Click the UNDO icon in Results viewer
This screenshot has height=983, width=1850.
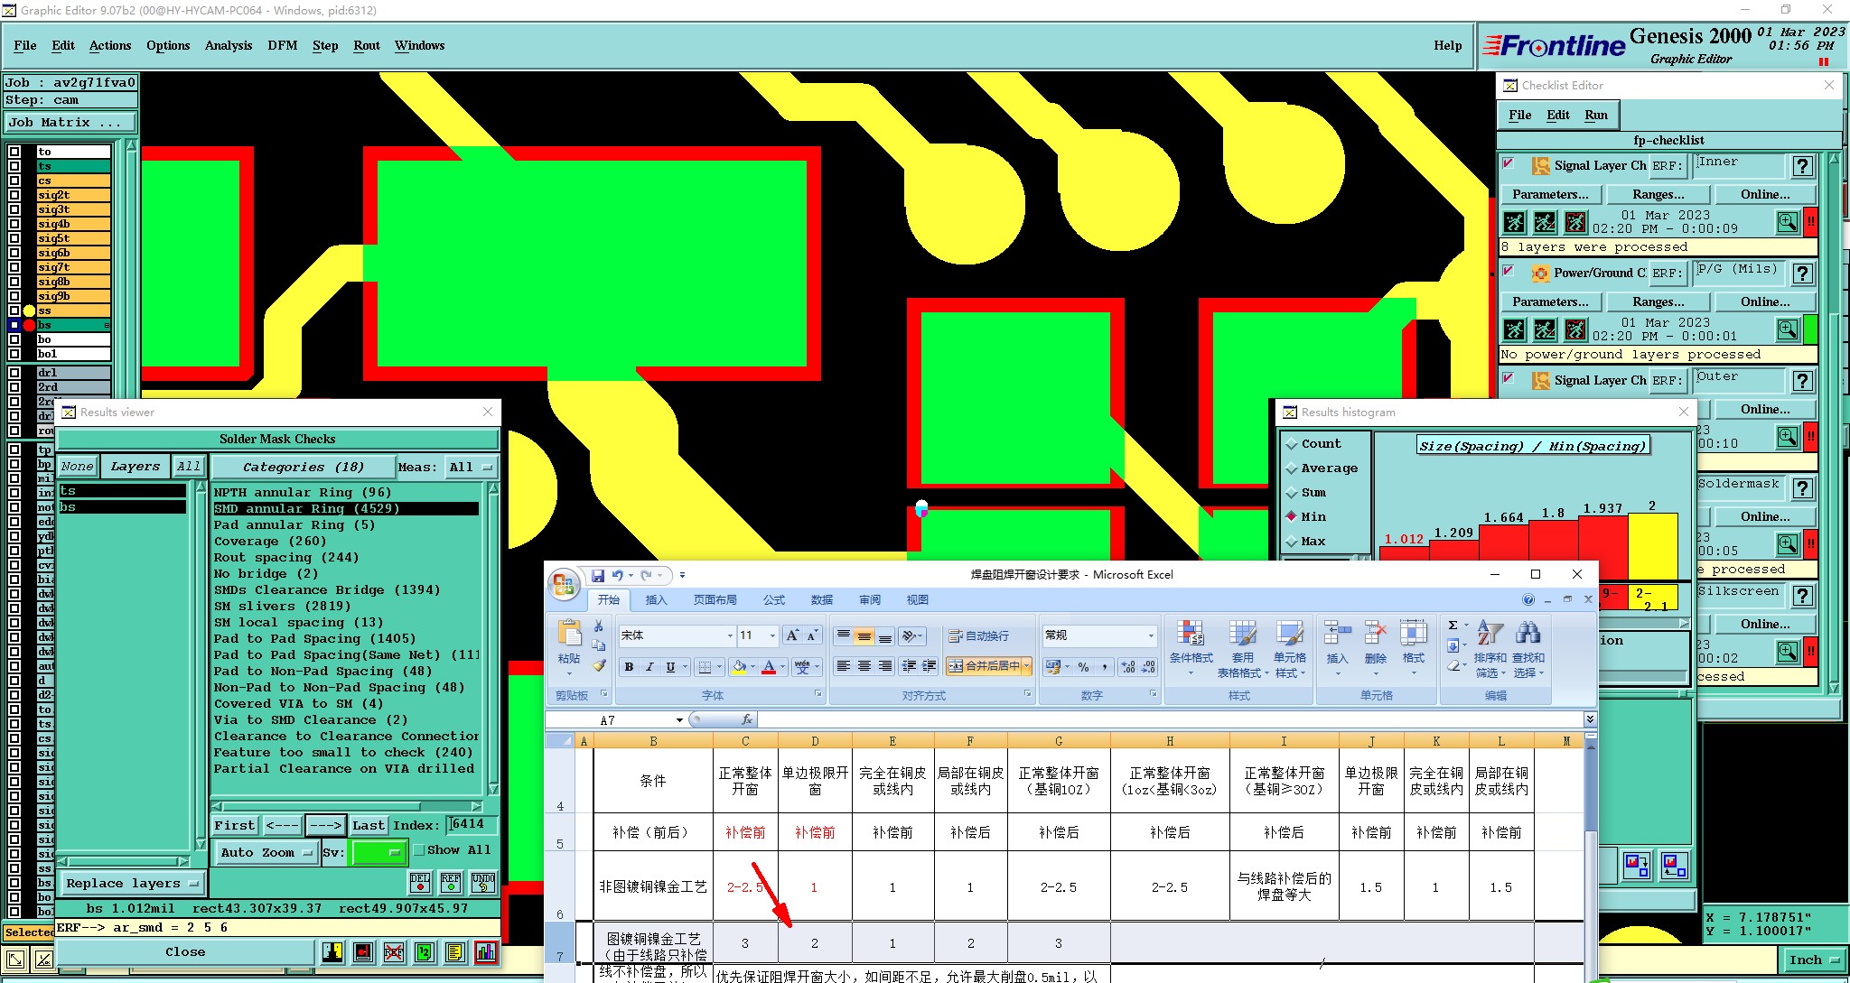(483, 882)
